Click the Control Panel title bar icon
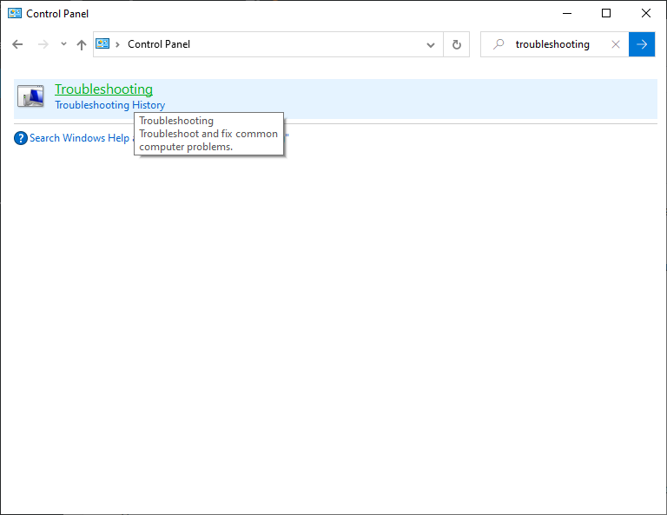The image size is (667, 515). pyautogui.click(x=15, y=13)
